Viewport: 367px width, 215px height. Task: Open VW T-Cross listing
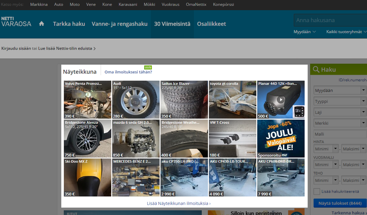233,139
